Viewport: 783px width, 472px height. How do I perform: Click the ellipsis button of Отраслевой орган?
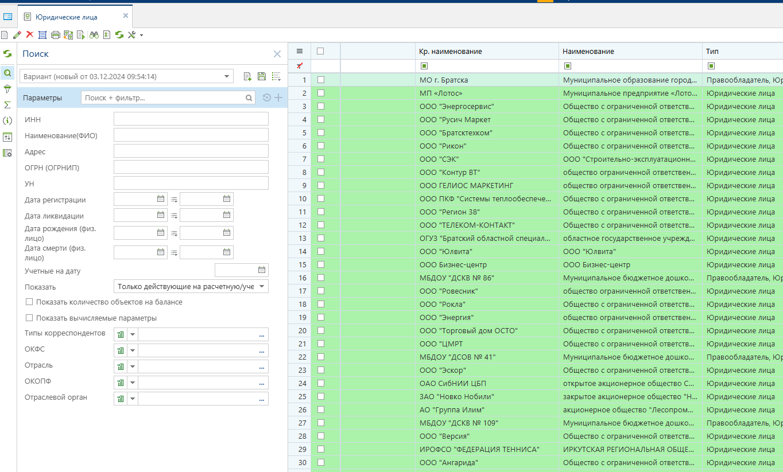[262, 399]
